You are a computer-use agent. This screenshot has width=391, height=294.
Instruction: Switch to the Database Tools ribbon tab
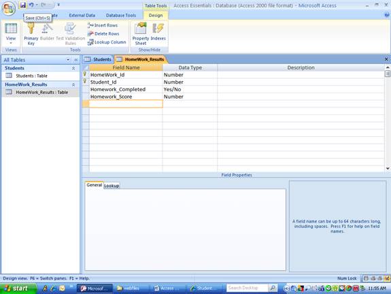coord(121,15)
